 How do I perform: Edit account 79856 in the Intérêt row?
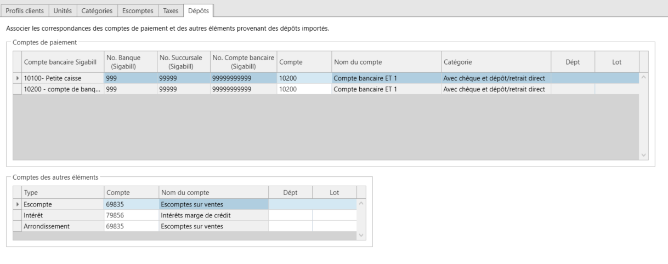click(x=131, y=215)
